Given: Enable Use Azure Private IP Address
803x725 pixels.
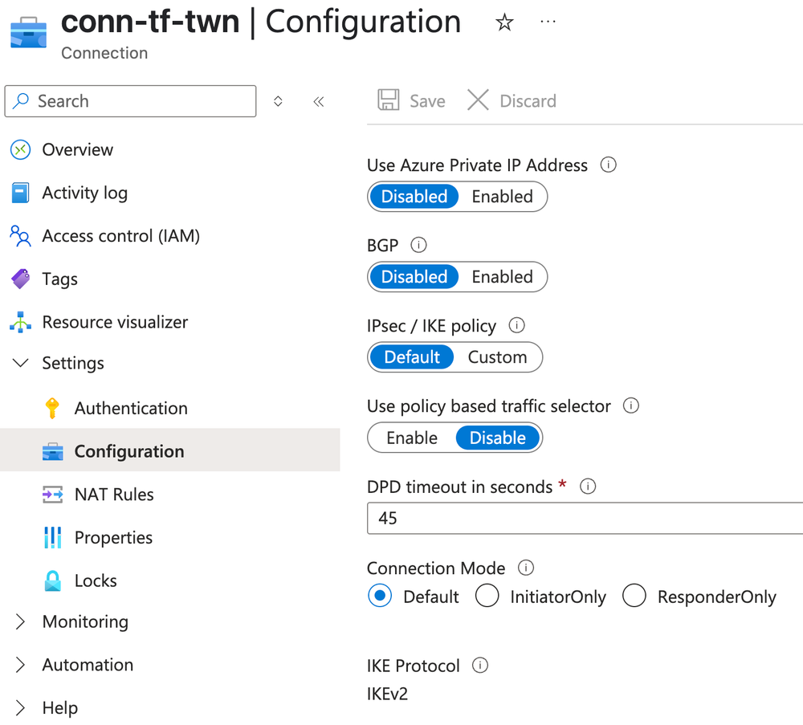Looking at the screenshot, I should [502, 196].
